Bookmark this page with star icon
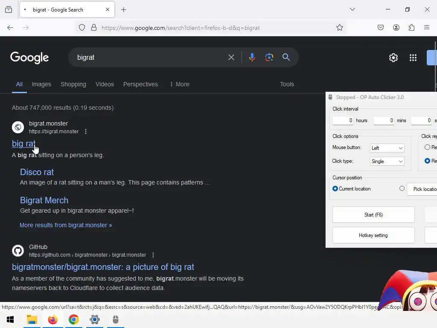The width and height of the screenshot is (437, 328). click(x=339, y=28)
